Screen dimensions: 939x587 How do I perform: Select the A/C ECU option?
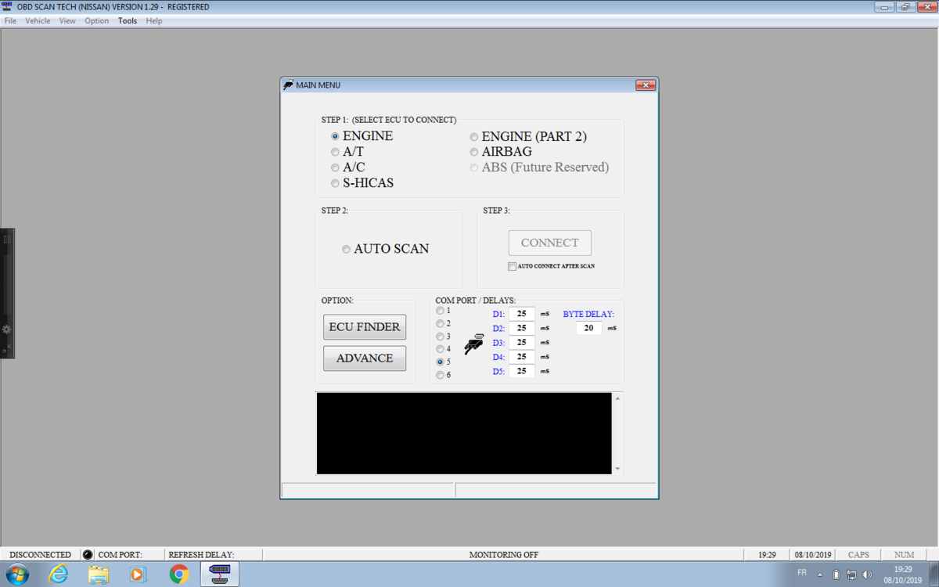pyautogui.click(x=335, y=167)
